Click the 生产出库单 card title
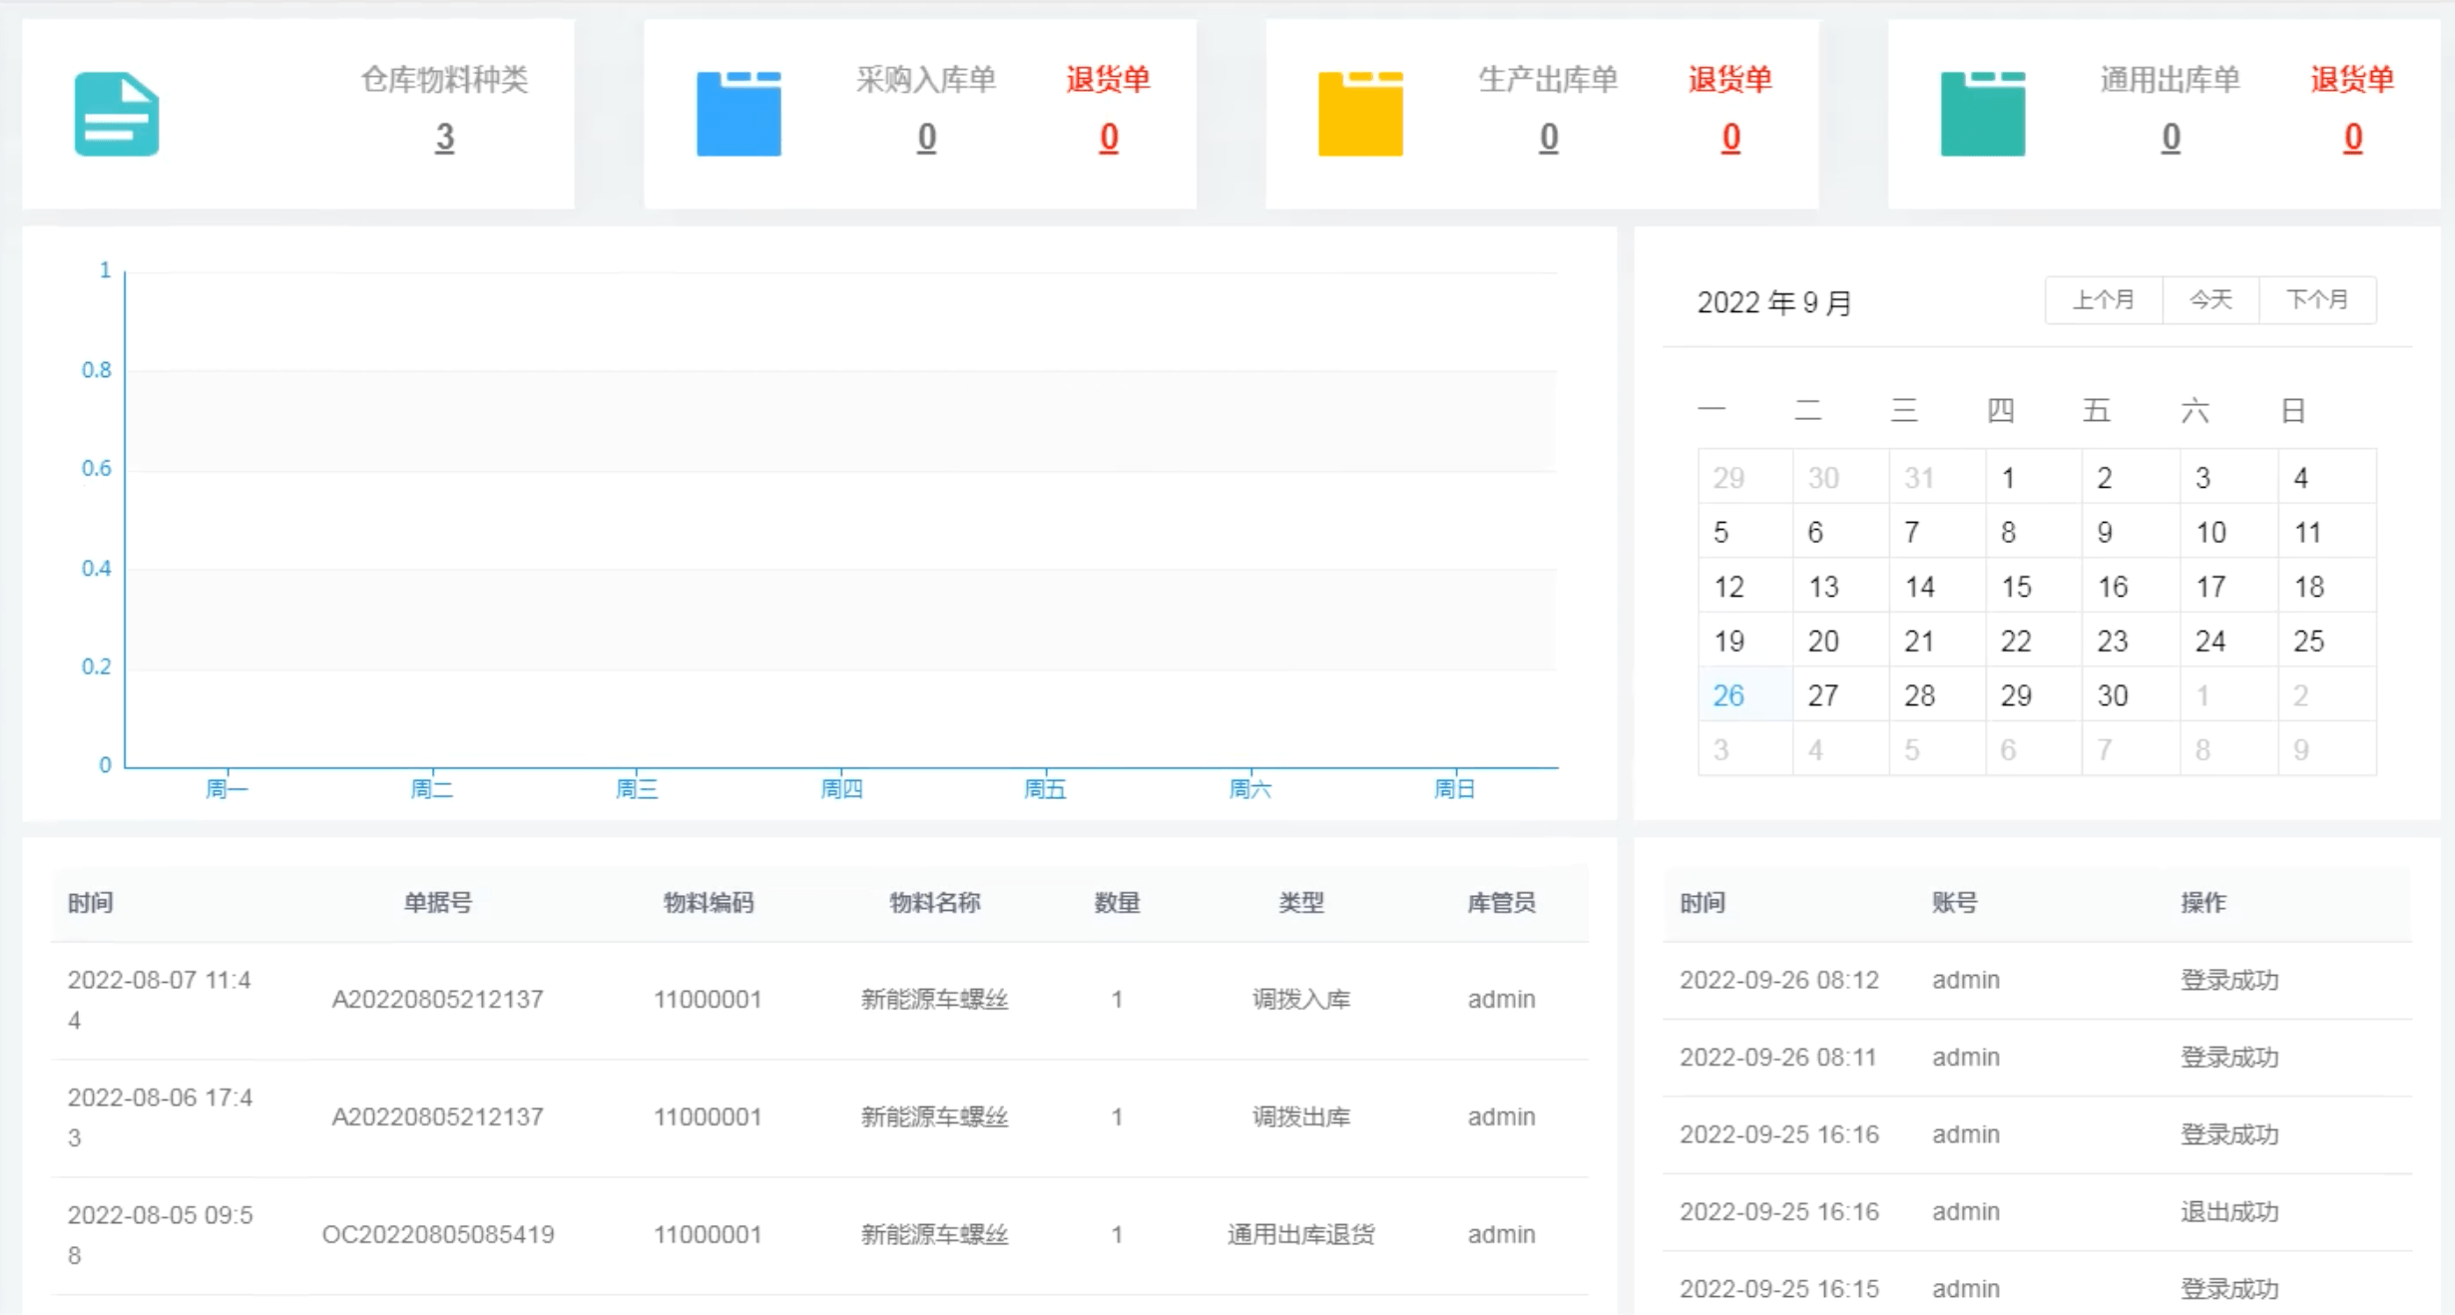Image resolution: width=2455 pixels, height=1315 pixels. coord(1549,79)
